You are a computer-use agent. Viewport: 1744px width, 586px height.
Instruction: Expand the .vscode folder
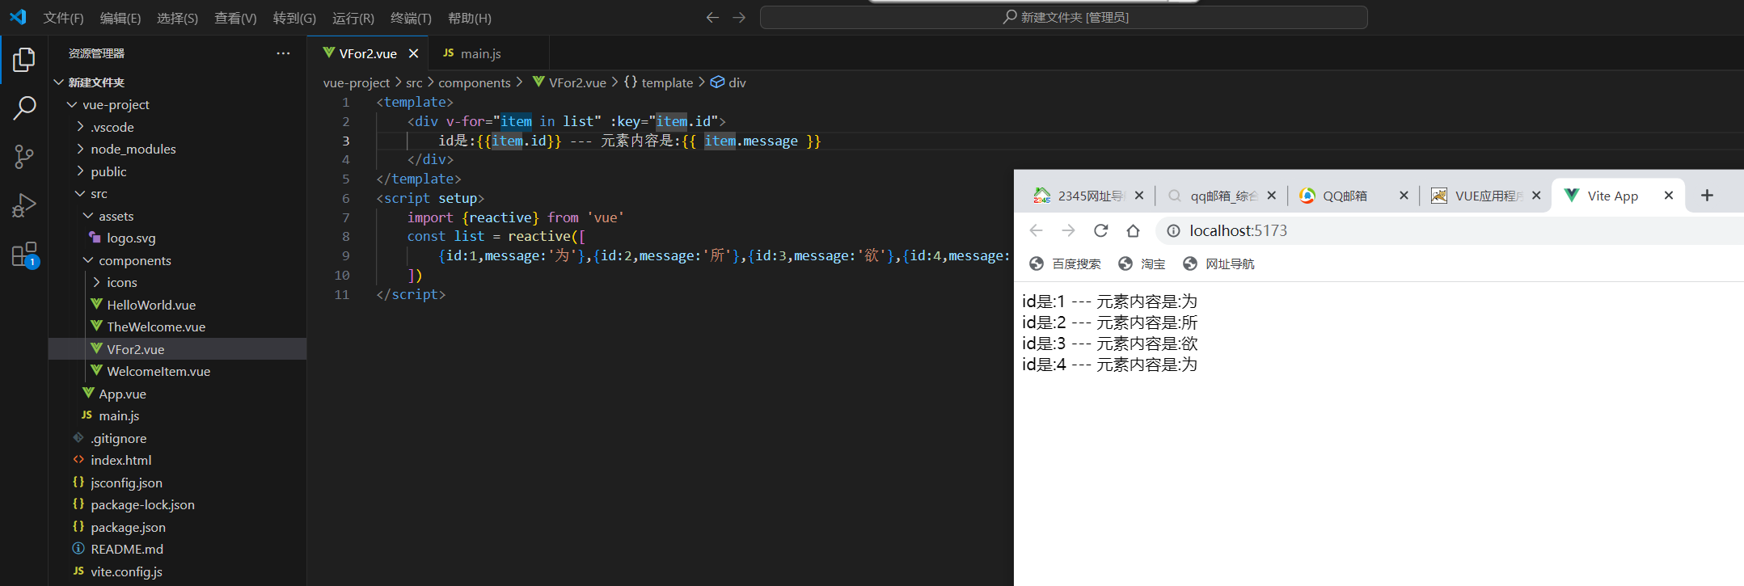(80, 127)
